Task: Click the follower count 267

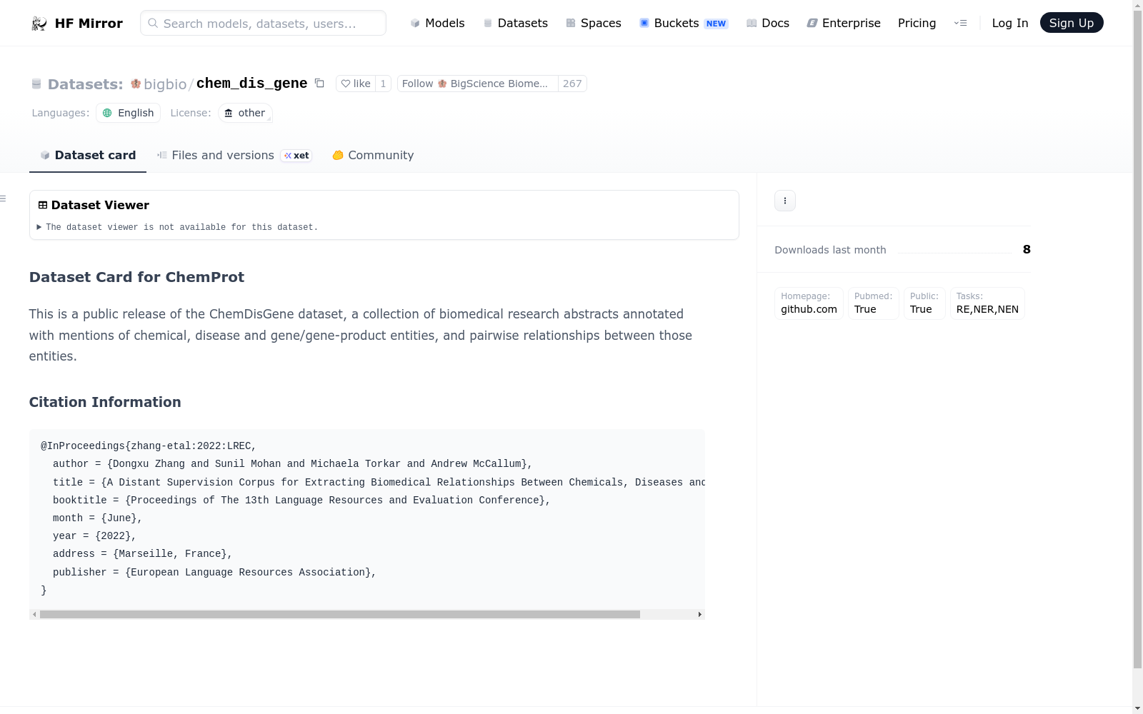Action: point(572,84)
